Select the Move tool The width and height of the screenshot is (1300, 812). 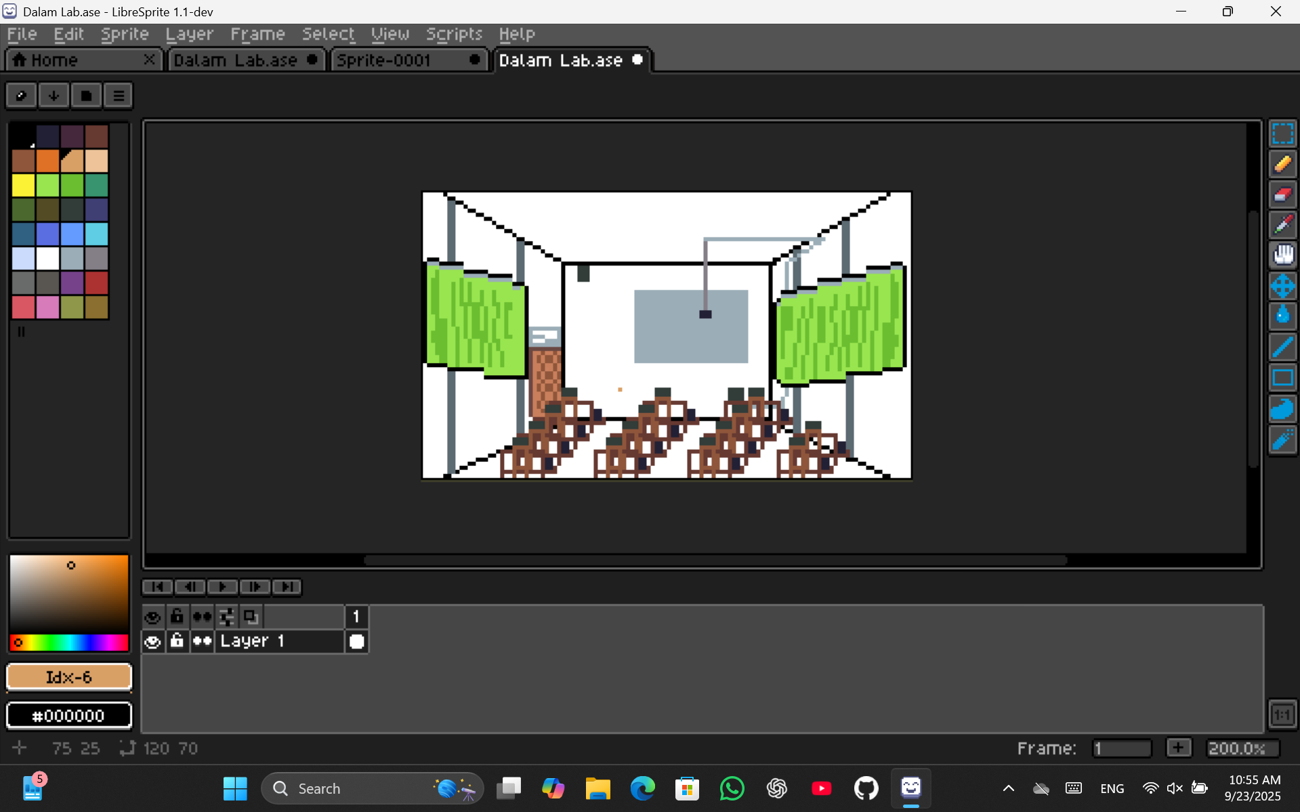point(1282,286)
